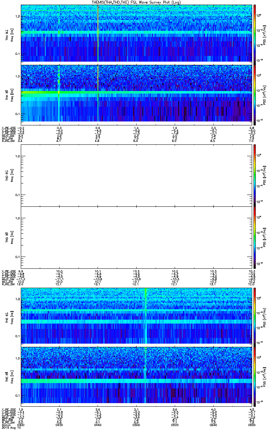Click the 0.1 frequency tick on THA B⊥
This screenshot has width=269, height=430.
pos(18,54)
